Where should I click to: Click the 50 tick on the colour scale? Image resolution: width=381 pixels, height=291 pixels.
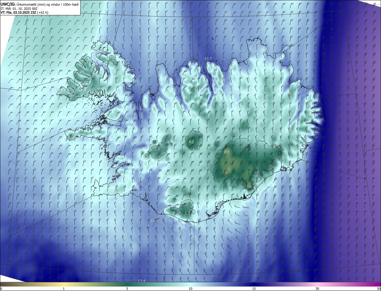pyautogui.click(x=379, y=289)
